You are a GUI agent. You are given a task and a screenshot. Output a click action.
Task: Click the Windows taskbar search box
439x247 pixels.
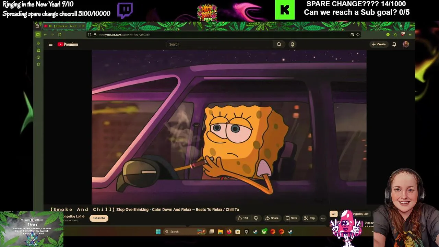[185, 232]
